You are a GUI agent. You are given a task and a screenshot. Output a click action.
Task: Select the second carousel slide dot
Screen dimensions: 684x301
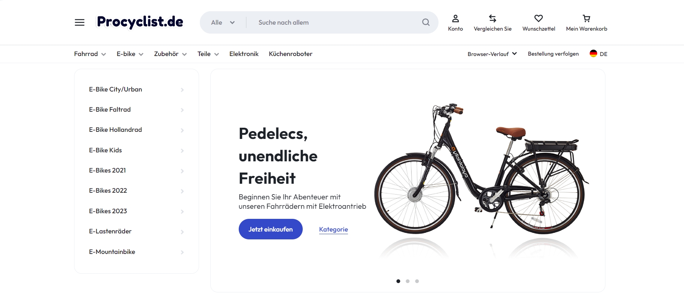(407, 281)
